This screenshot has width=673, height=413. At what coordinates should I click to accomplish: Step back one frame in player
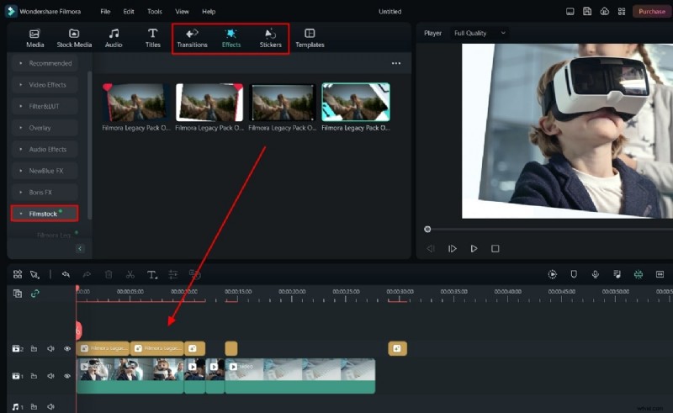[x=431, y=249]
